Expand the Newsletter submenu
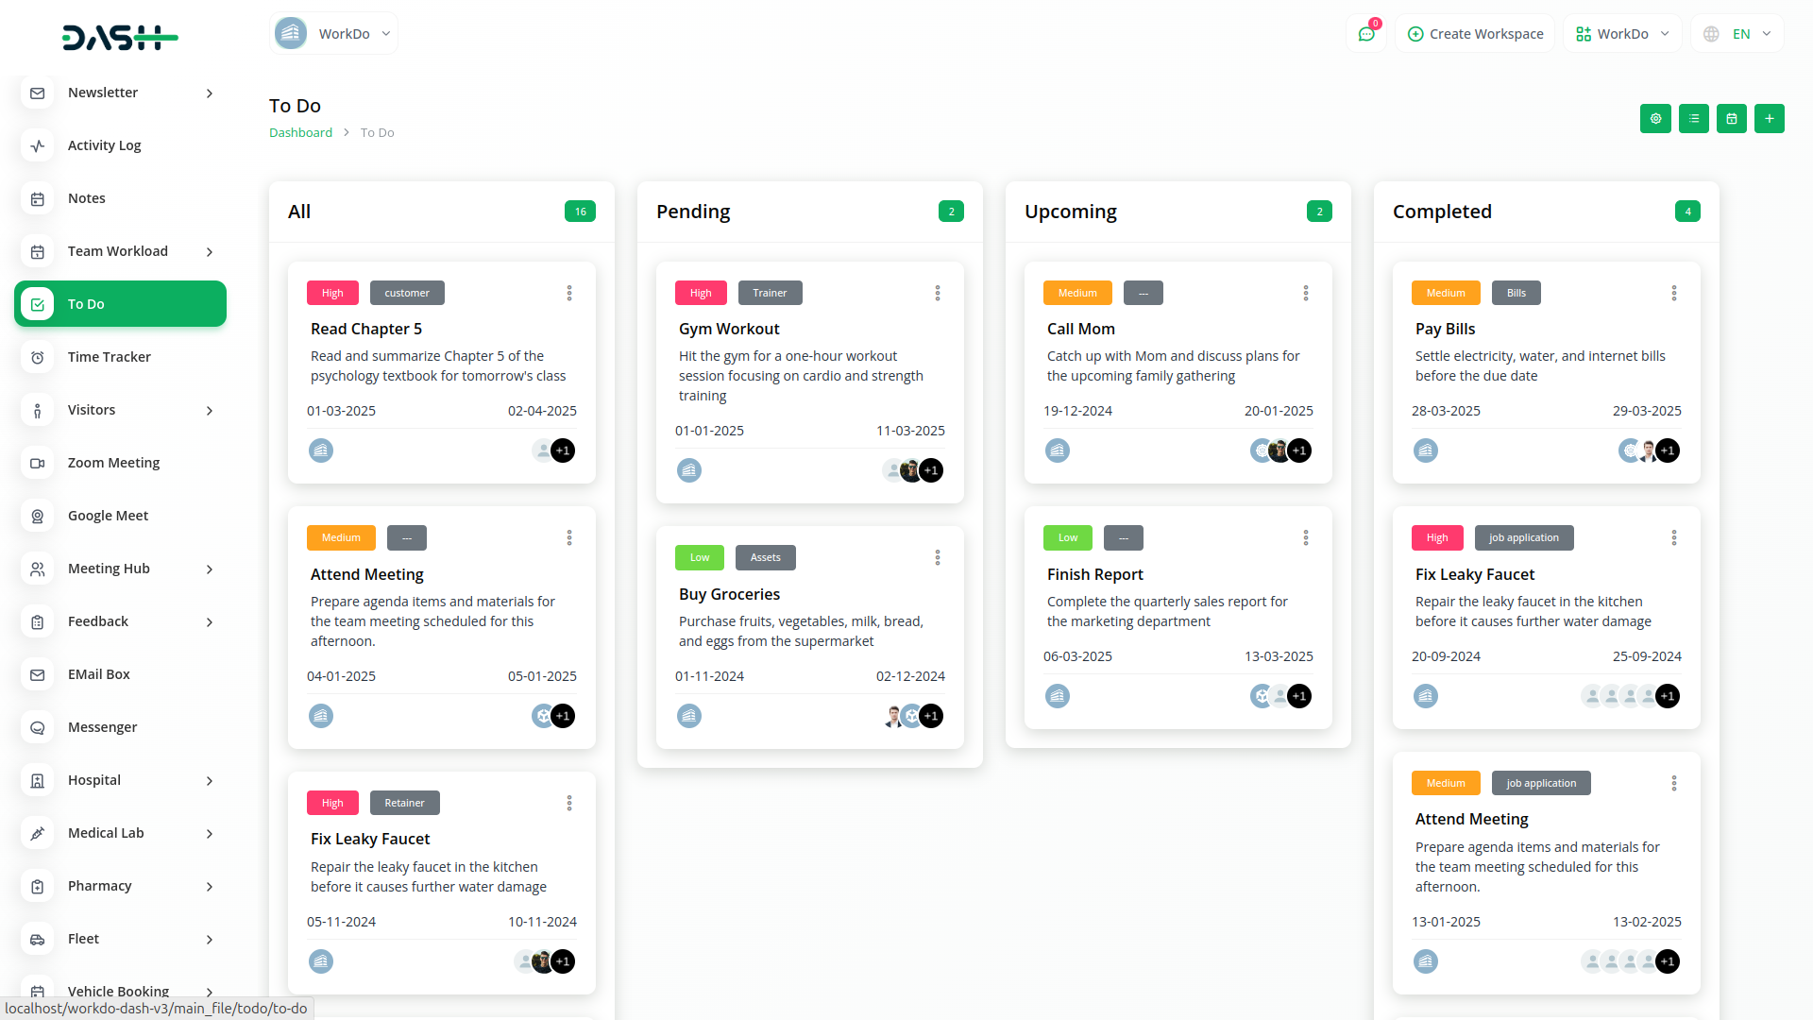Viewport: 1813px width, 1020px height. click(210, 93)
